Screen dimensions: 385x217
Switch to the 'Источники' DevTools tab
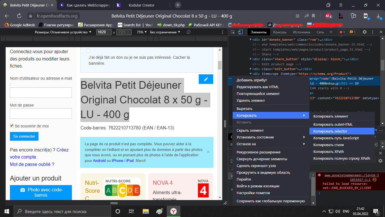(301, 32)
